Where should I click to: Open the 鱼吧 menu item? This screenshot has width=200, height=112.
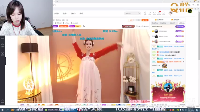pos(81,13)
